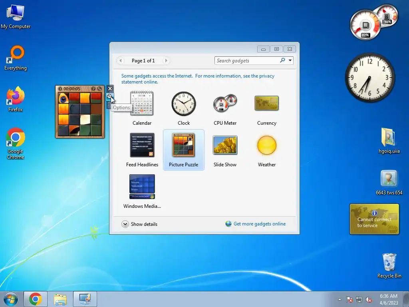409x307 pixels.
Task: Click the muted volume tray icon
Action: click(369, 299)
